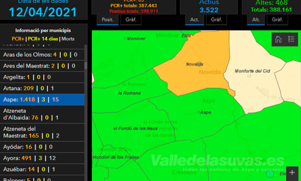The height and width of the screenshot is (181, 301).
Task: Switch to the Posit. tab
Action: point(107,20)
